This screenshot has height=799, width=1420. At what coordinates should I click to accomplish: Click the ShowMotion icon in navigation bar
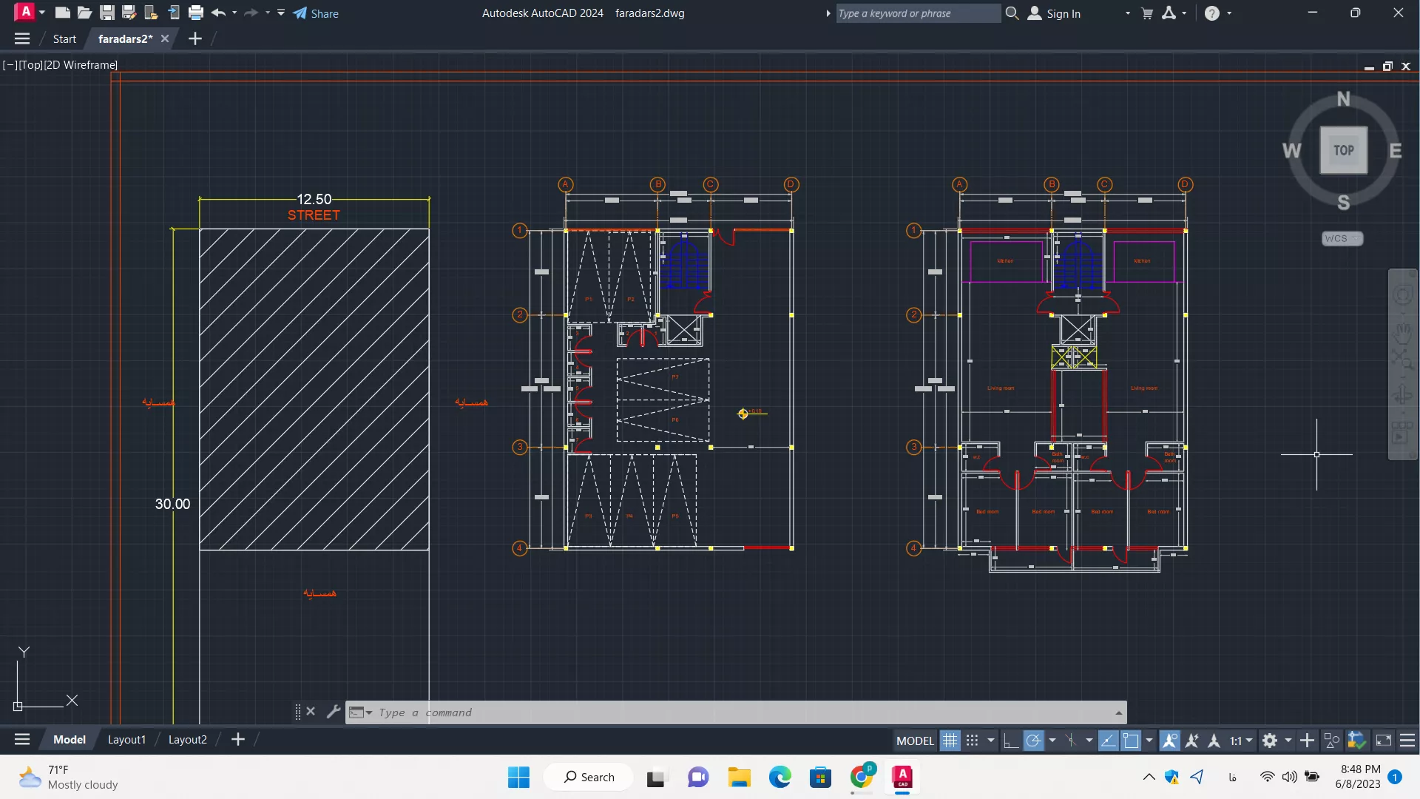pos(1402,433)
